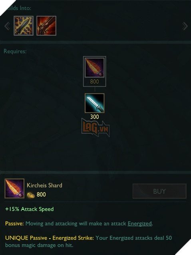
Task: Select the Statikk Shiv lightning sword icon
Action: pos(24,26)
